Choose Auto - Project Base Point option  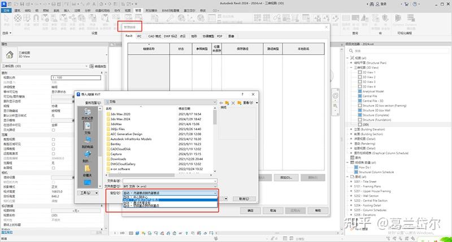click(x=170, y=206)
